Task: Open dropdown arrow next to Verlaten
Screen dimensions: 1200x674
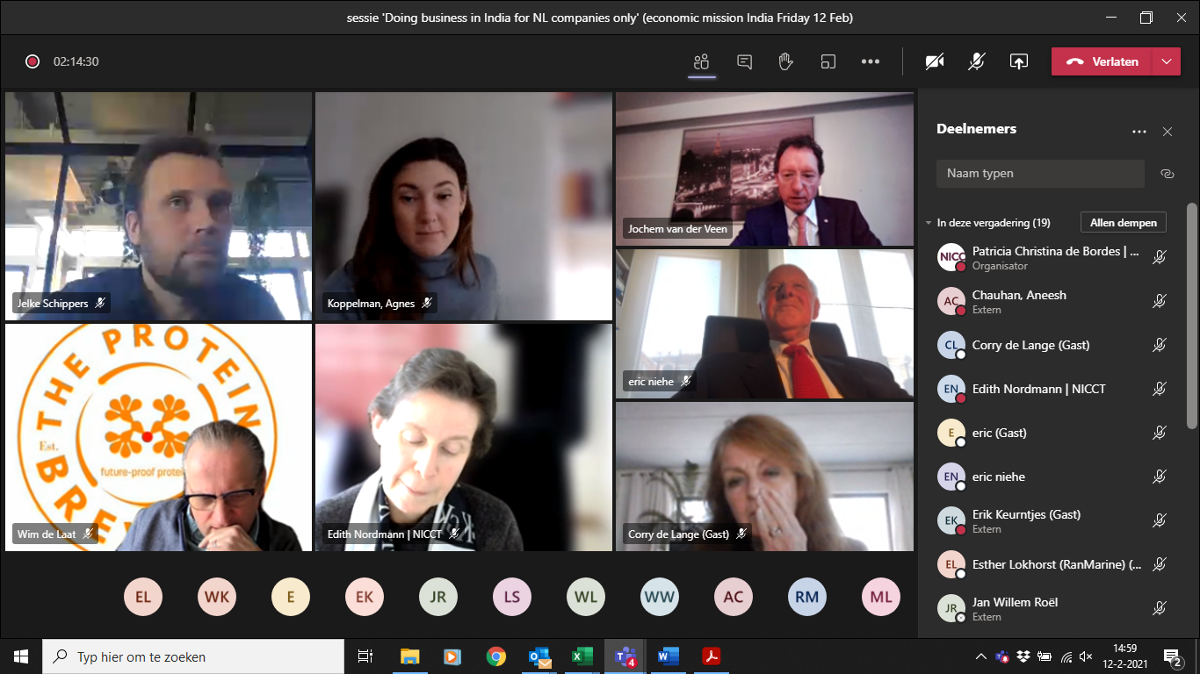Action: [1166, 61]
